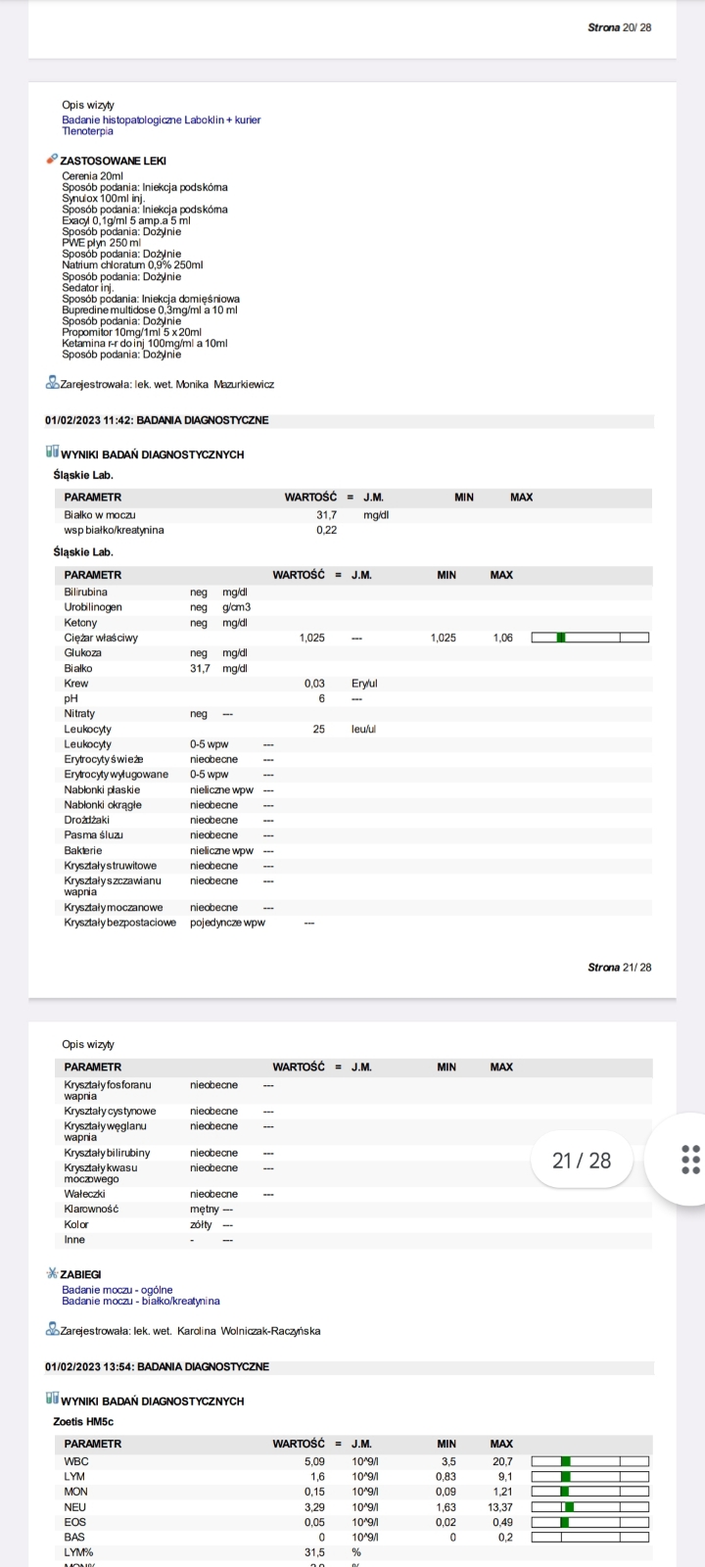The image size is (705, 1567).
Task: Select Bupredine multidose 0,3mg/ml entry
Action: 150,309
